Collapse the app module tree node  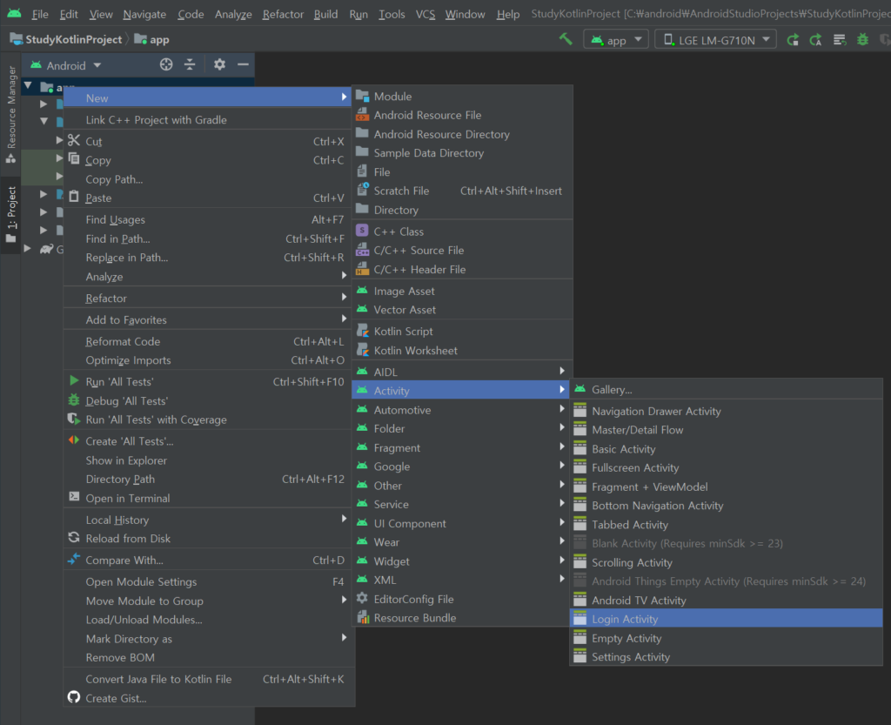[29, 86]
